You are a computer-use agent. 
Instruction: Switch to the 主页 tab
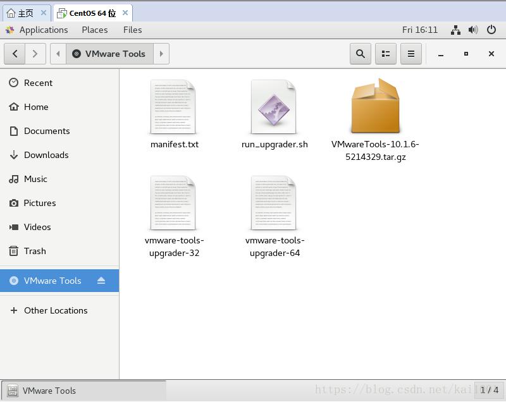(26, 13)
